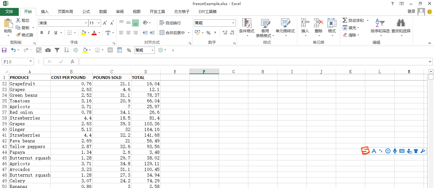Switch to the Developer (开发工具) tab
Screen dimensions: 434x188
pos(157,11)
